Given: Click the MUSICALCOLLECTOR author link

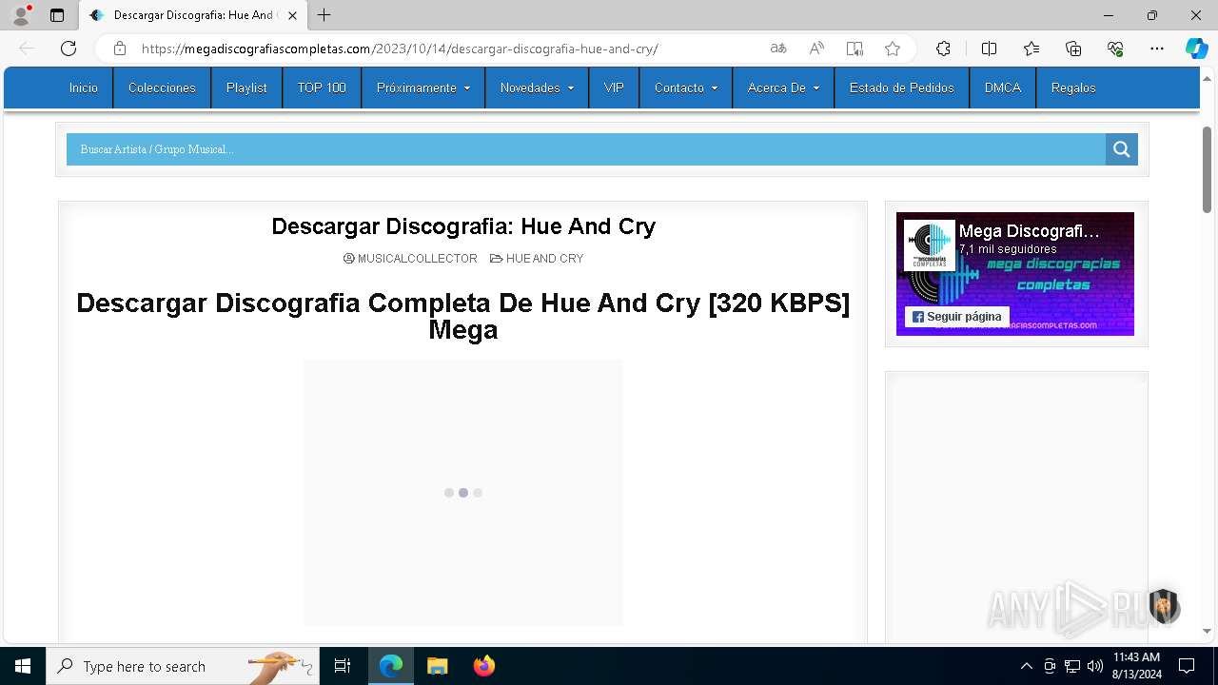Looking at the screenshot, I should coord(417,259).
